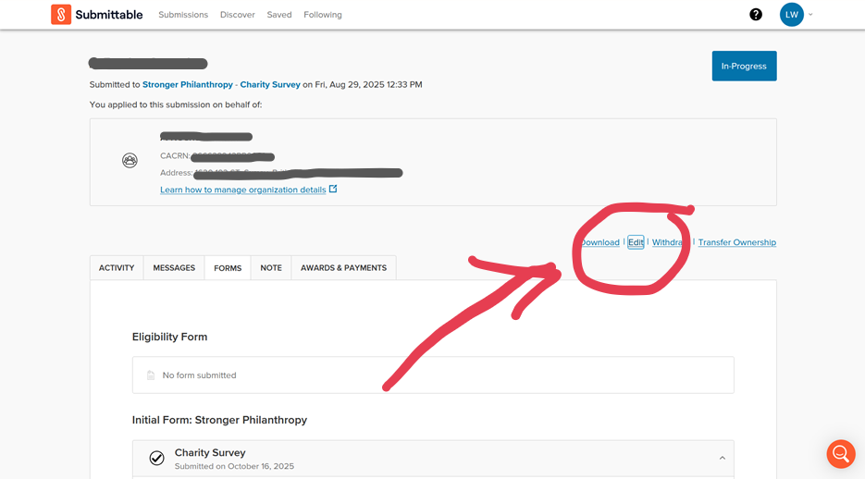This screenshot has width=865, height=479.
Task: Click the organization logo icon
Action: pos(130,161)
